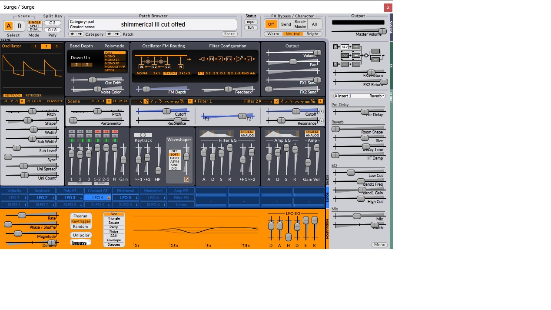Select Filter 1 comb filter type icon
The image size is (551, 310).
coord(177,101)
